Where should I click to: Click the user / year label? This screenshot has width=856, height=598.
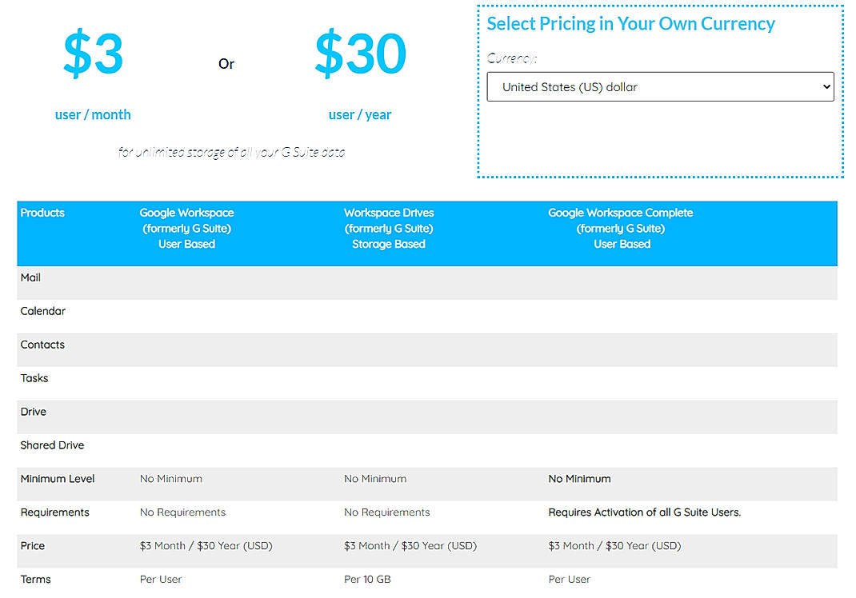pos(360,114)
